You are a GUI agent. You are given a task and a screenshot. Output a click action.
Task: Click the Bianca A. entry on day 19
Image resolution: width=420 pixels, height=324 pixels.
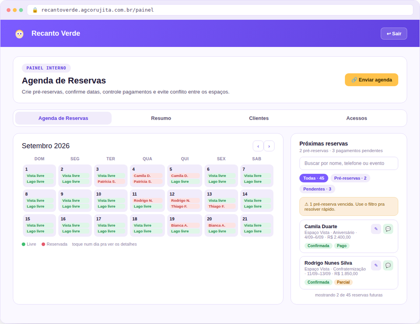pyautogui.click(x=185, y=225)
